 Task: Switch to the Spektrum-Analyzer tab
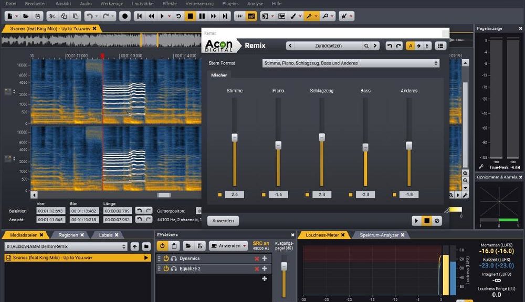coord(378,235)
